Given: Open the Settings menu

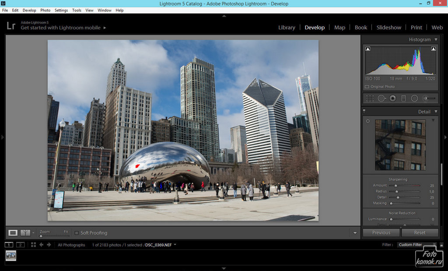Looking at the screenshot, I should [61, 11].
